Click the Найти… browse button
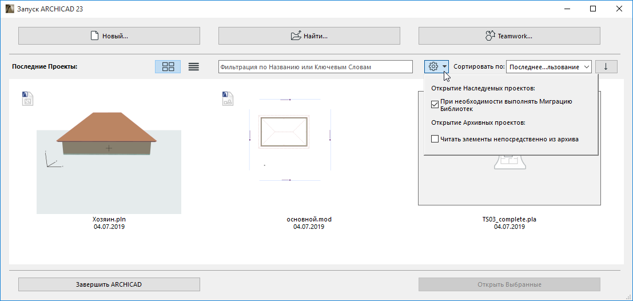 coord(309,35)
